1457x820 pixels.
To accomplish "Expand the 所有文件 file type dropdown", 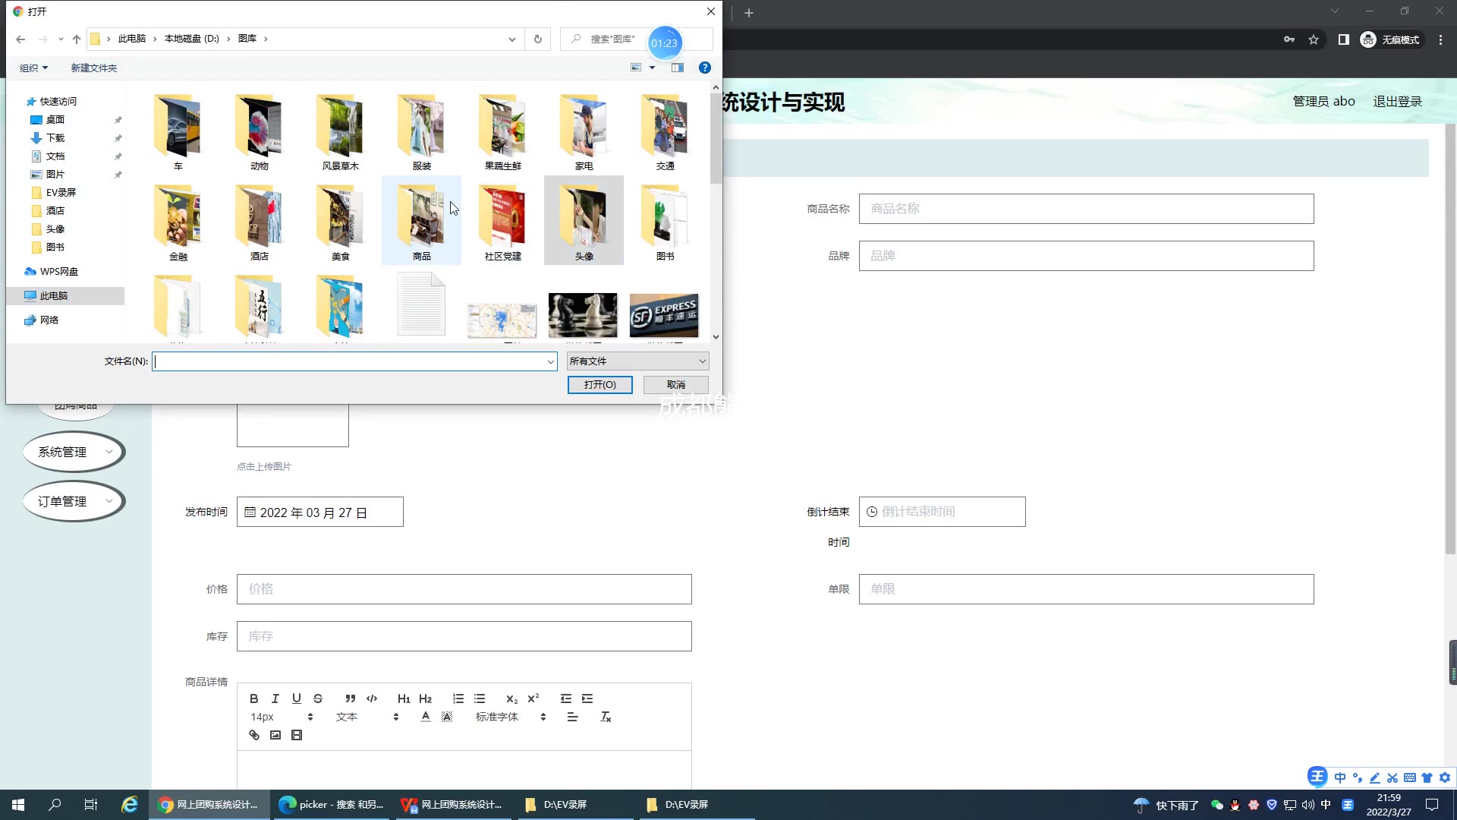I will click(637, 361).
